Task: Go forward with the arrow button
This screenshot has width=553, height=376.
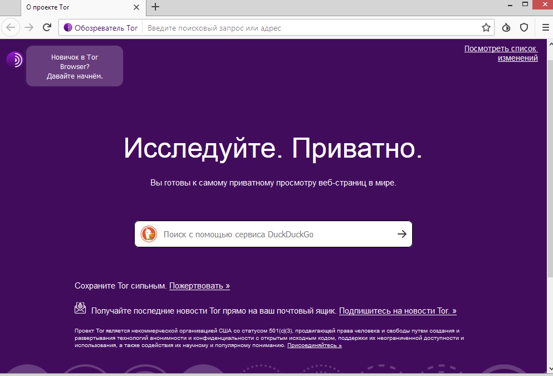Action: coord(29,27)
